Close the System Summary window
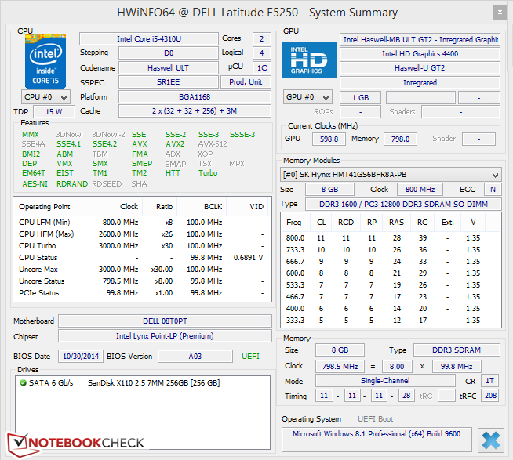Screen dimensions: 513x460 [500, 13]
